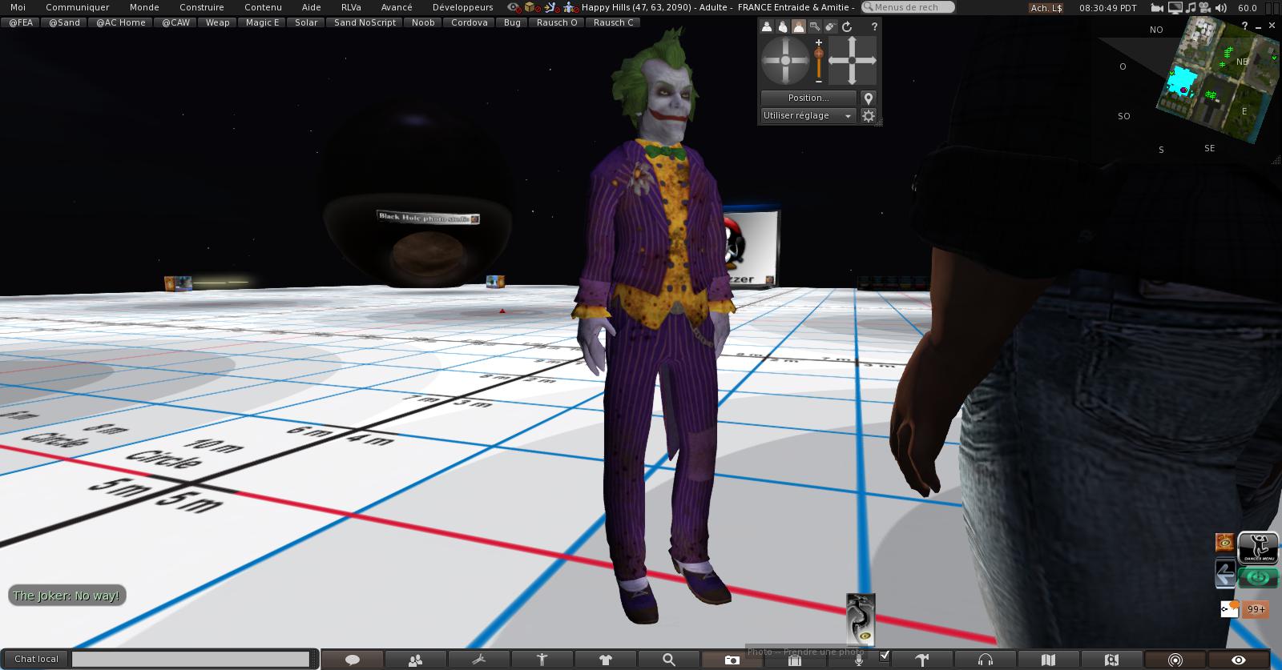Open the Moi menu

[18, 7]
